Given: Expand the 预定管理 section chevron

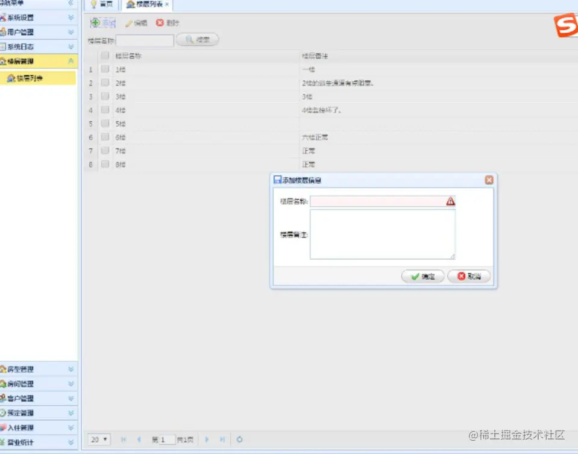Looking at the screenshot, I should [71, 412].
